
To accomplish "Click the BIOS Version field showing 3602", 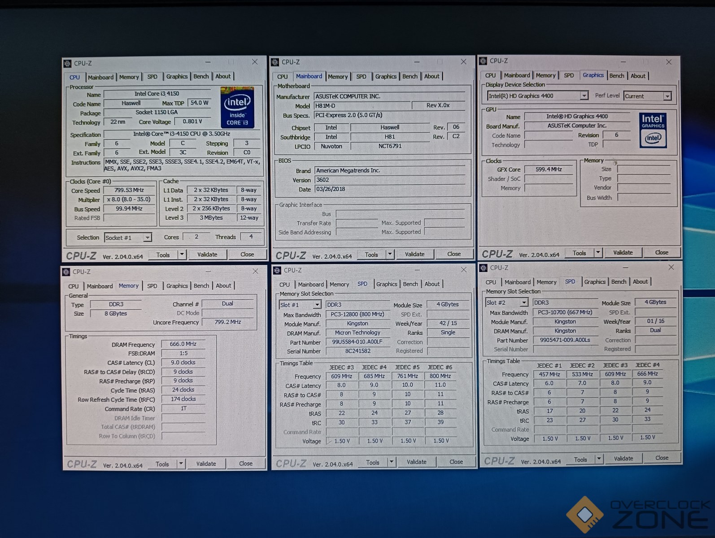I will click(x=389, y=180).
